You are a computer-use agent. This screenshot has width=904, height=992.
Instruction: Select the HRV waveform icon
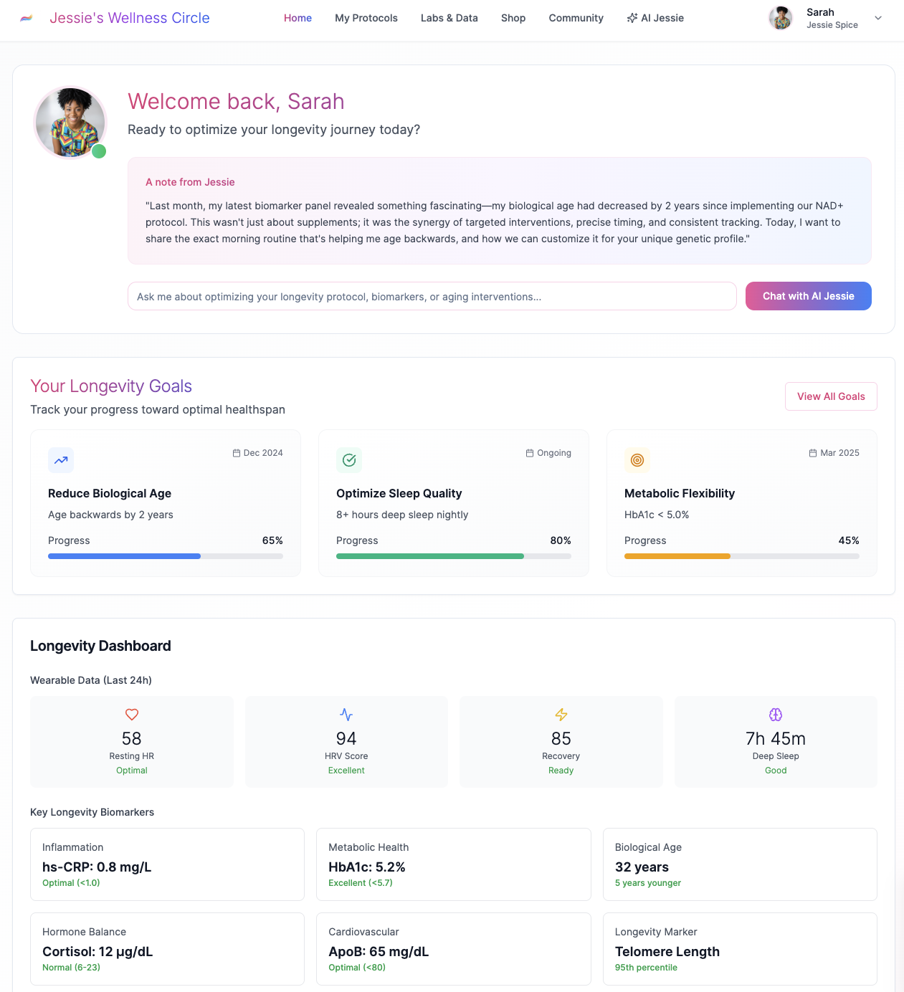click(x=346, y=714)
